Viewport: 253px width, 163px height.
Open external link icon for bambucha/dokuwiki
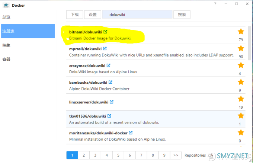click(x=111, y=82)
